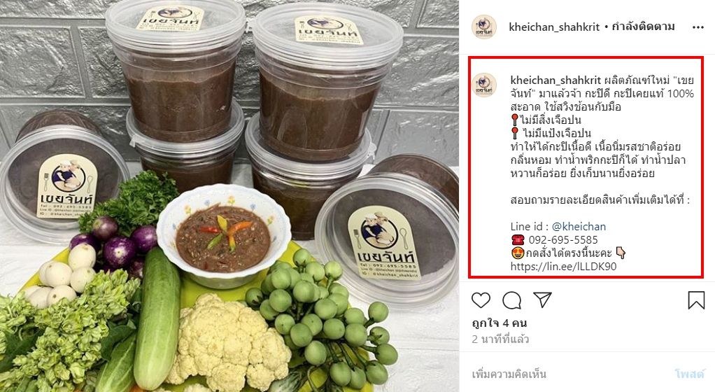The width and height of the screenshot is (715, 392).
Task: Focus the เพิ่มความคิดเห็น comment field
Action: [x=570, y=374]
